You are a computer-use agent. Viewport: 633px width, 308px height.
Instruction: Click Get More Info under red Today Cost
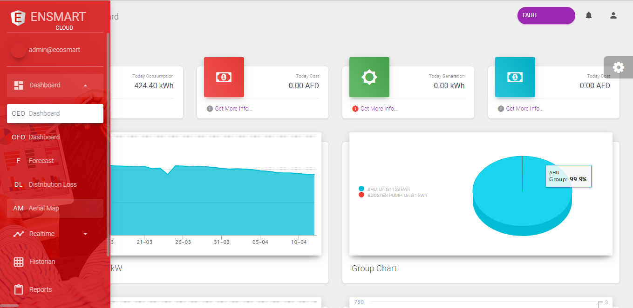point(233,109)
